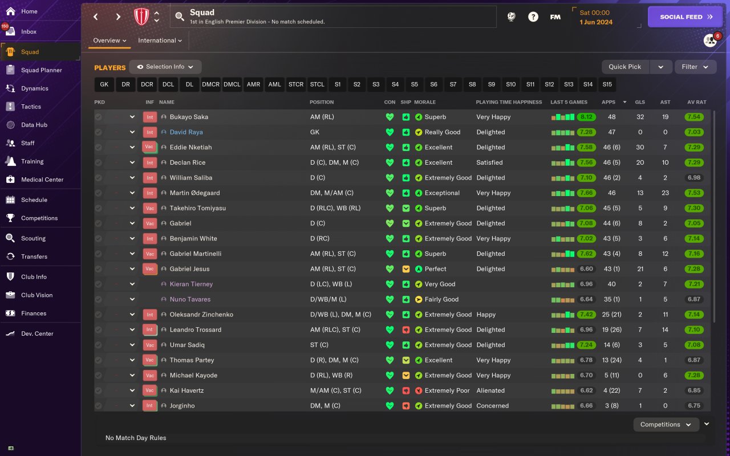Open the FM menu icon
This screenshot has width=730, height=456.
point(555,17)
